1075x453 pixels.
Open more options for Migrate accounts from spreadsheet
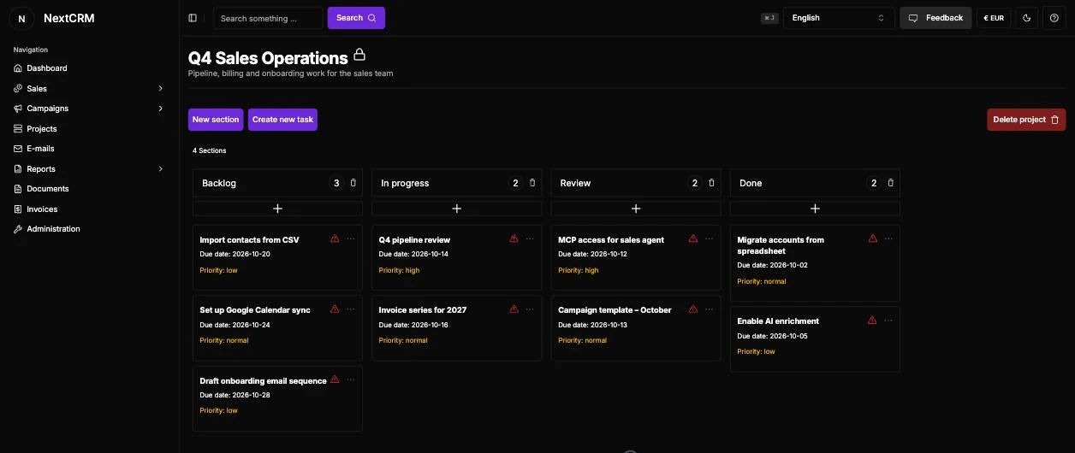(x=888, y=238)
